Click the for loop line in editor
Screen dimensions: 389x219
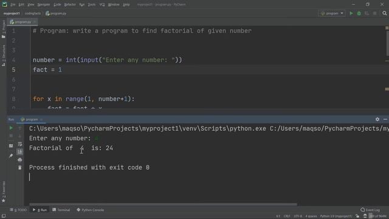point(84,99)
